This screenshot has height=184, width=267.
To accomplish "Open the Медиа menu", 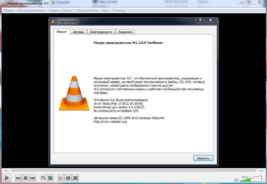I will pos(9,10).
